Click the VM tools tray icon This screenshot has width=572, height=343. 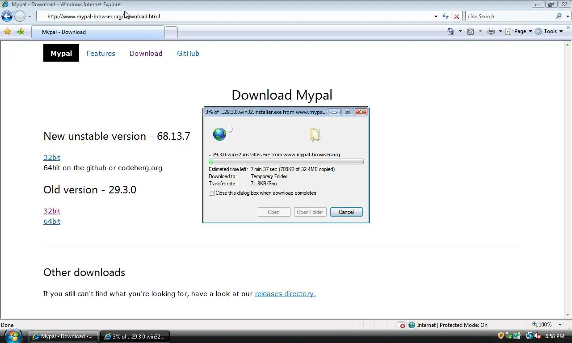click(x=517, y=336)
